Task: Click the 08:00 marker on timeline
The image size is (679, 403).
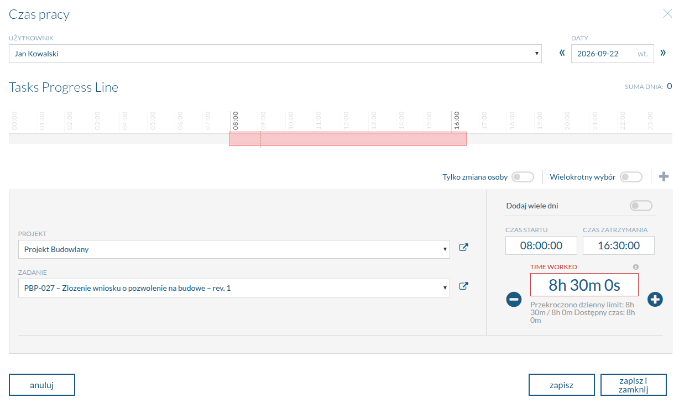Action: (x=235, y=120)
